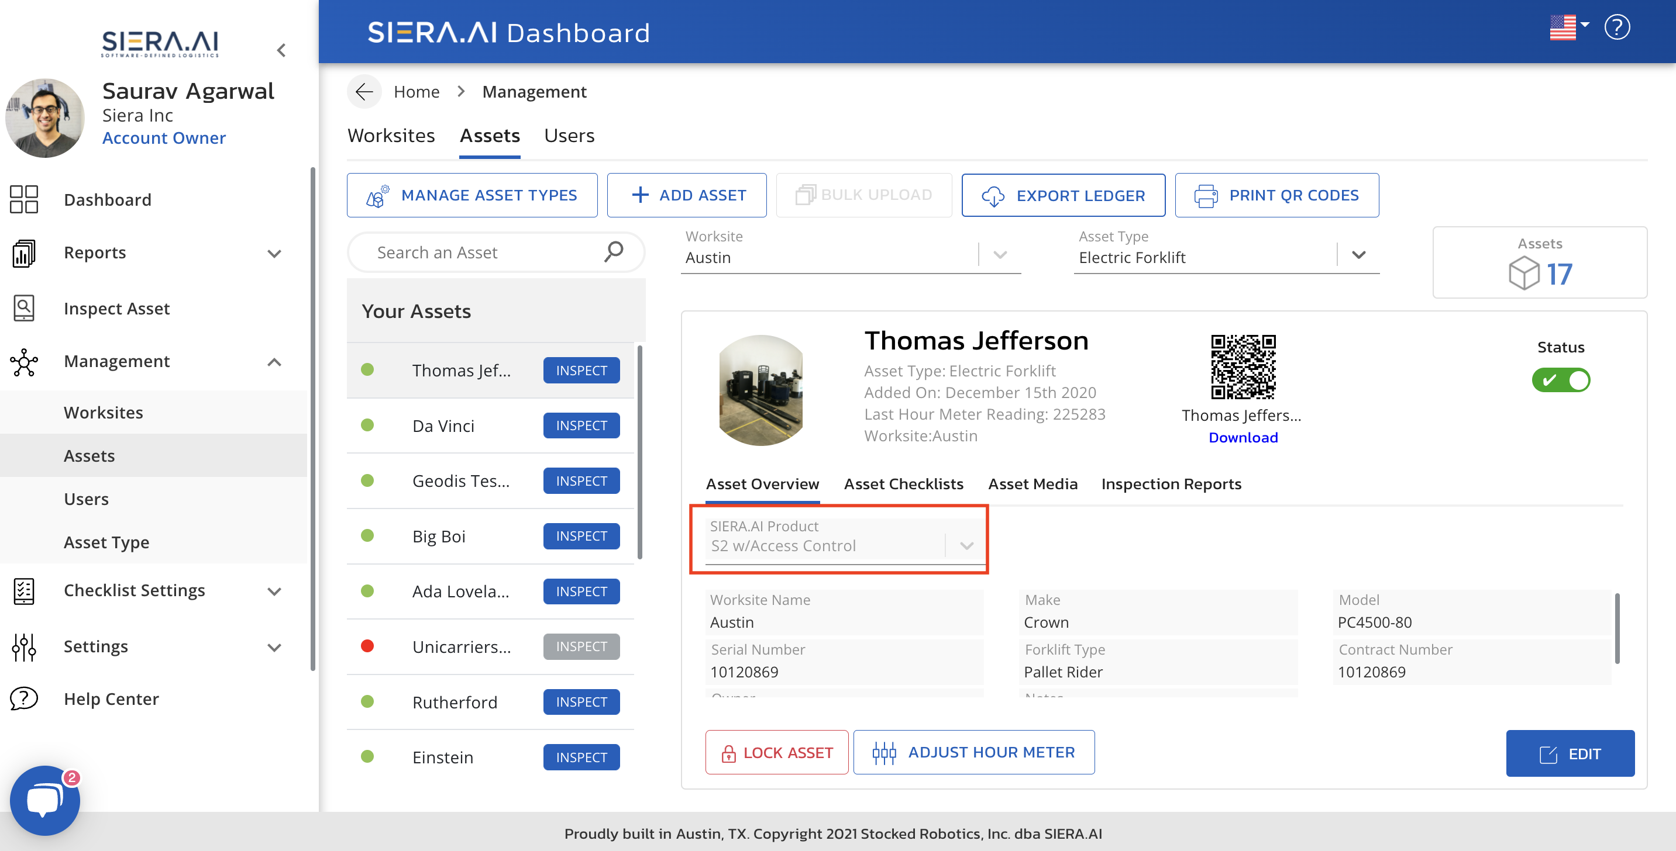Switch to the Users tab
The image size is (1676, 851).
[x=569, y=135]
